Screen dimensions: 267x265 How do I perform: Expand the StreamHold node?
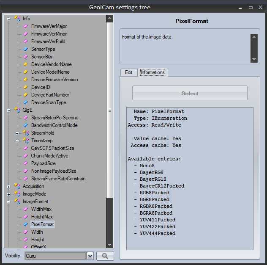click(17, 133)
